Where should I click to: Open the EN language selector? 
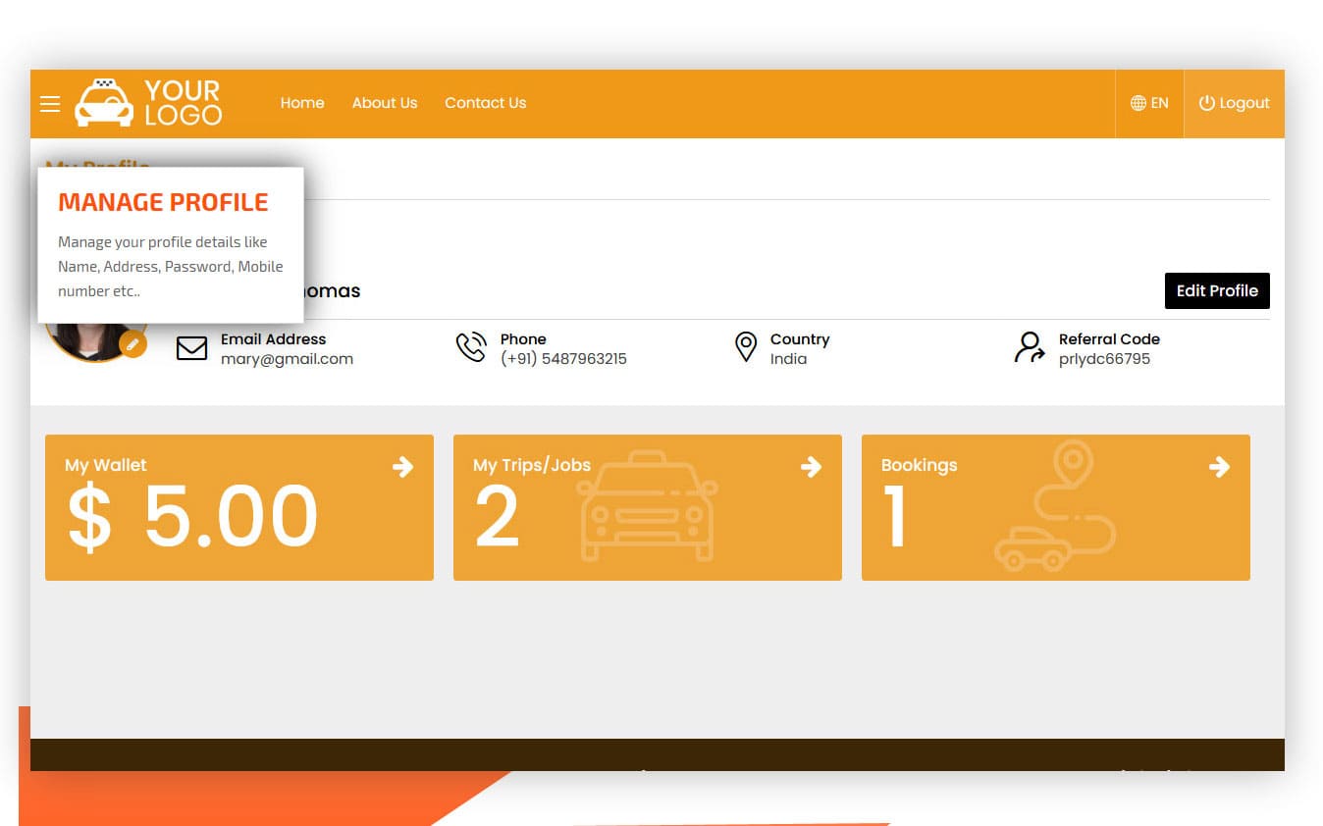pyautogui.click(x=1149, y=103)
